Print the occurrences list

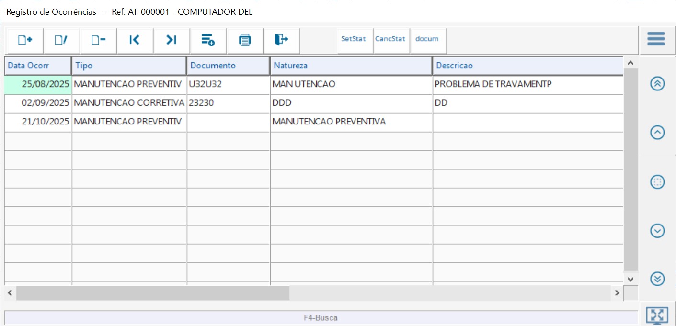pos(245,40)
